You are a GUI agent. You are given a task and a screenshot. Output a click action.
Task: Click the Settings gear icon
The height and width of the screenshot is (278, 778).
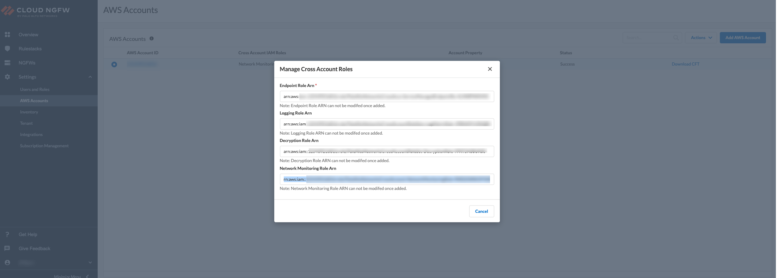coord(7,77)
